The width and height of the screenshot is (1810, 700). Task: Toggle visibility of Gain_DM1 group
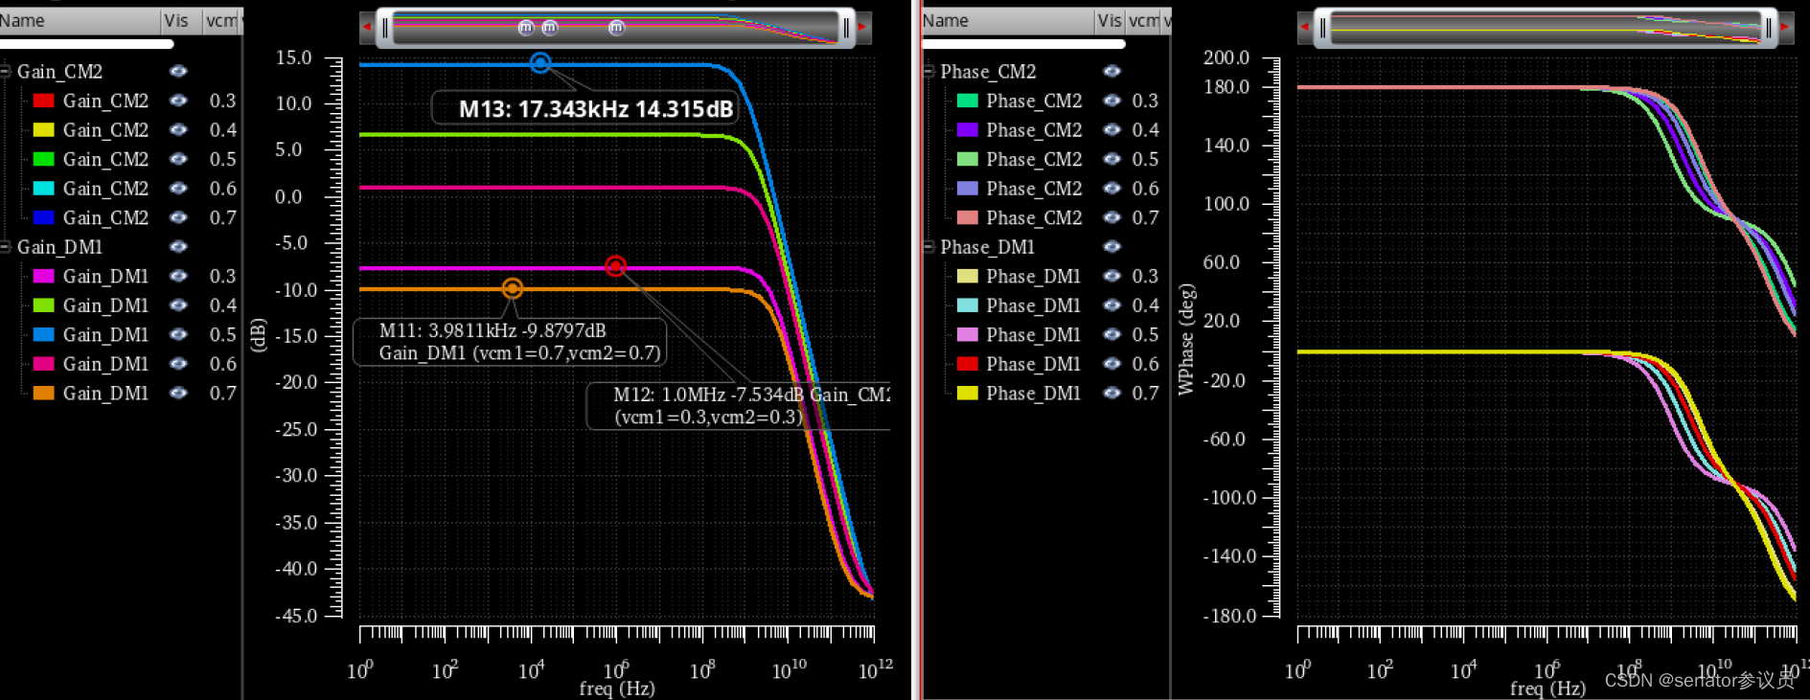178,246
